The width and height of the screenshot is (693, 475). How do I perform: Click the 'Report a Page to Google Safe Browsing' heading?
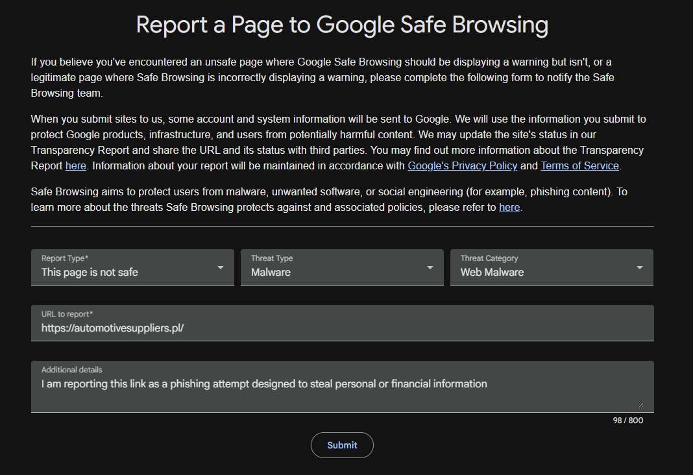[x=342, y=25]
